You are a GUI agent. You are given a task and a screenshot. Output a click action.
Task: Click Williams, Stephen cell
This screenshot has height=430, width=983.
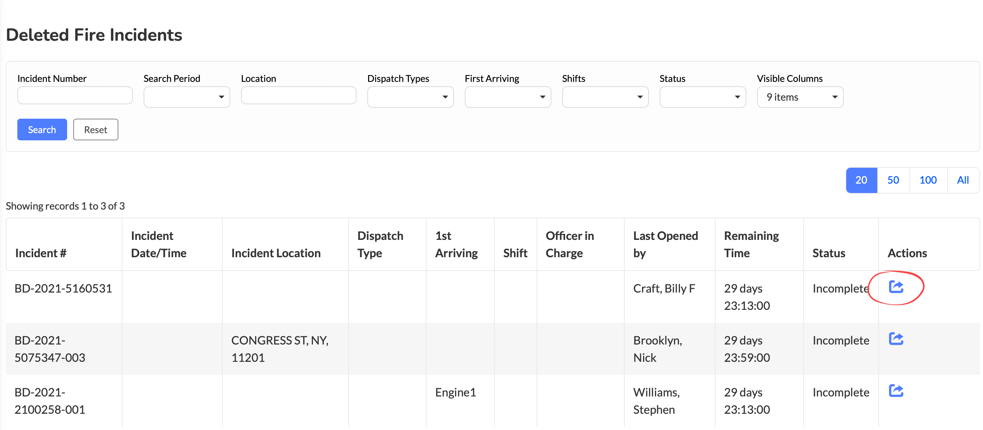[656, 401]
